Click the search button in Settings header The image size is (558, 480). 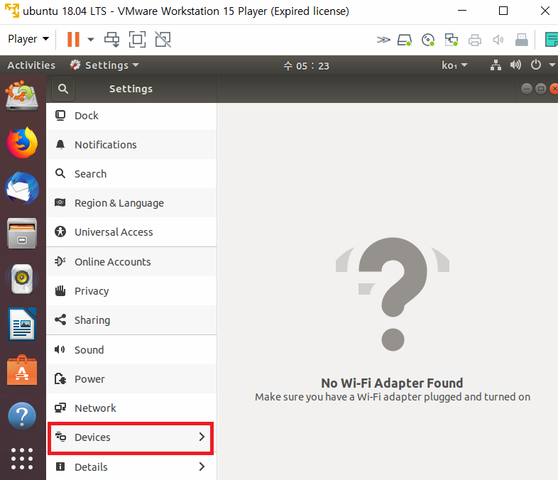pos(63,89)
